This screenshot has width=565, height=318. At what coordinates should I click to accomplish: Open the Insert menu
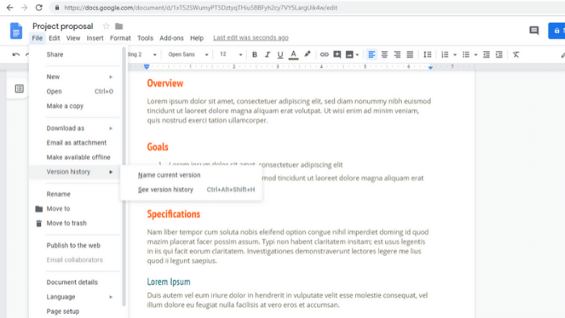click(x=94, y=38)
